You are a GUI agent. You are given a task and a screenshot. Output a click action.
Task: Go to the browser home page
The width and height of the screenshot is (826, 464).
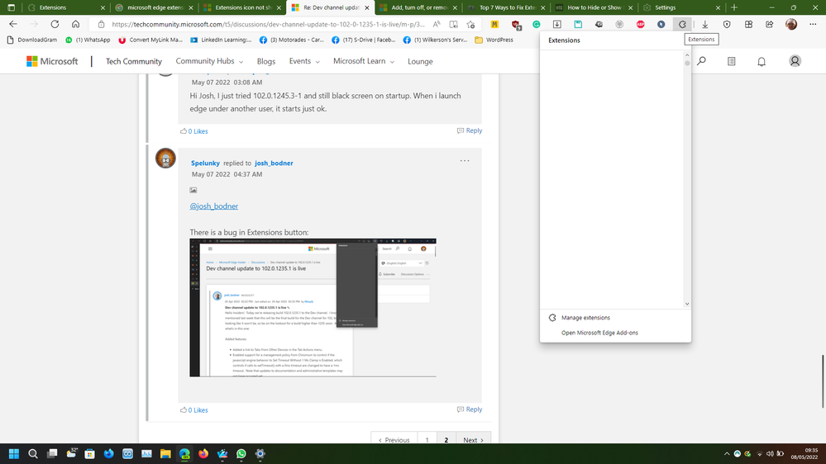(x=76, y=24)
